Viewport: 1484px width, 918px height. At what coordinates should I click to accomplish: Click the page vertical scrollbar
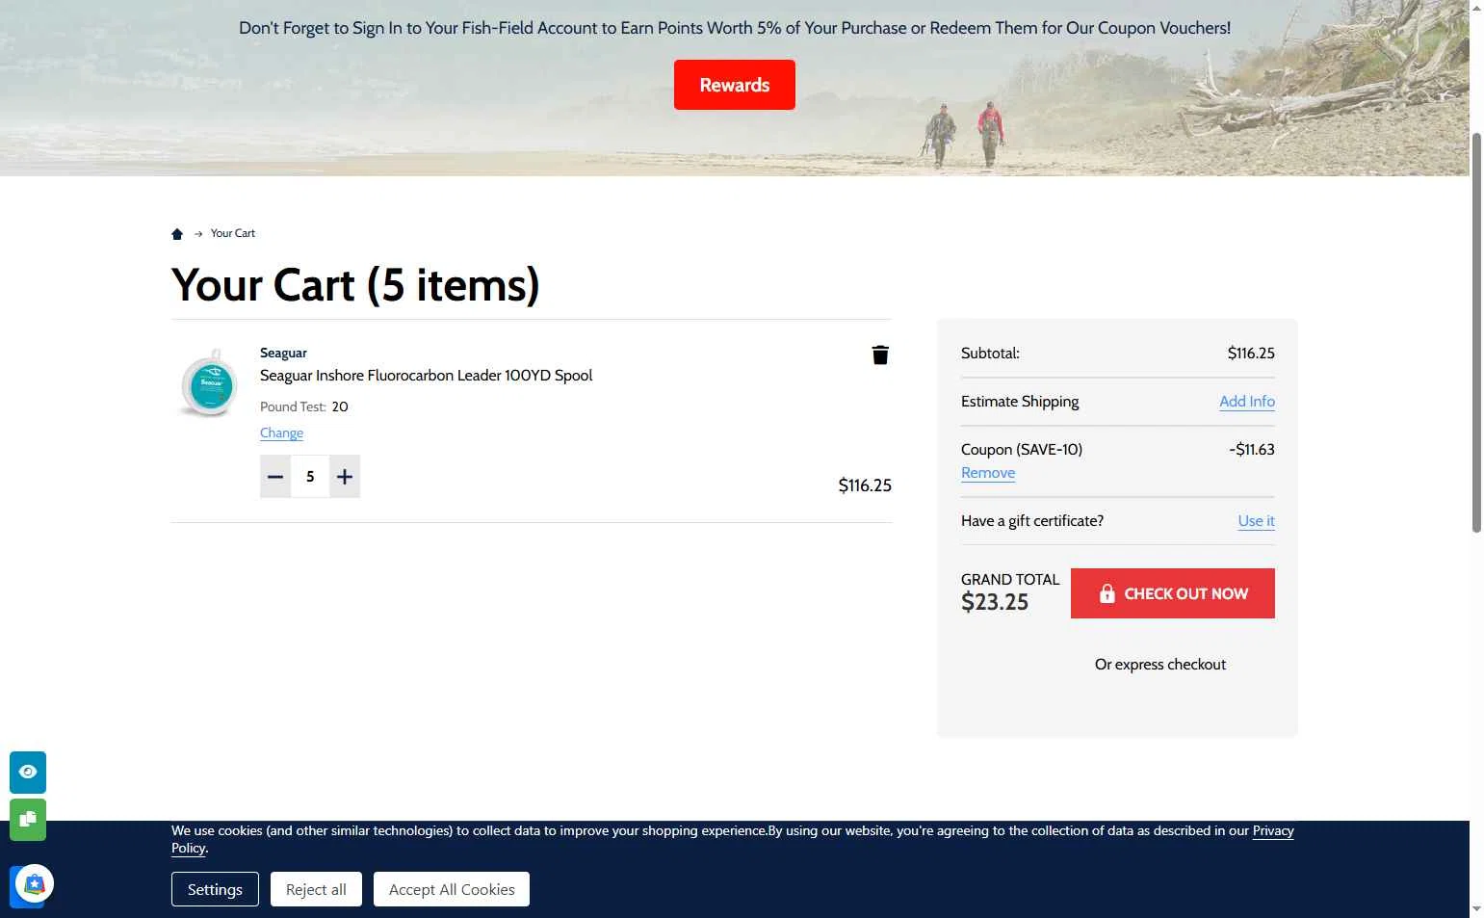(x=1476, y=332)
